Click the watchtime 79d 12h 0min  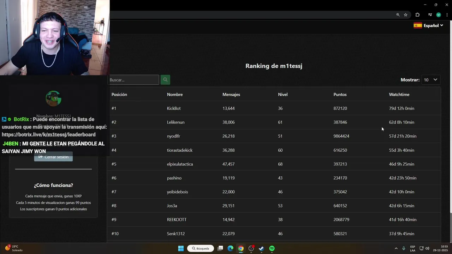click(402, 108)
